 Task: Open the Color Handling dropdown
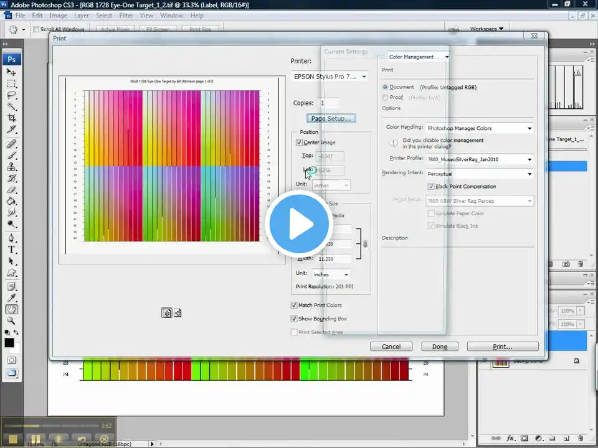tap(480, 128)
